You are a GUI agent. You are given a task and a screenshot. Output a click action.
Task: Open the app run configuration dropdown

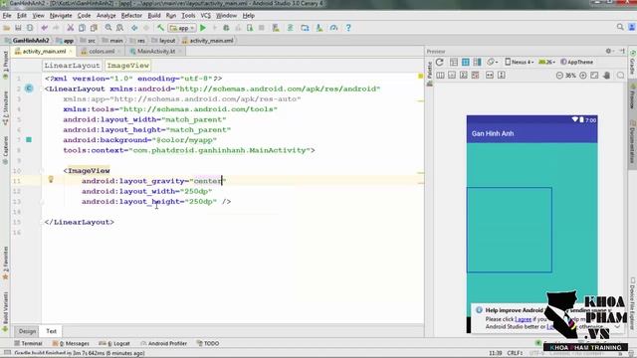[x=182, y=28]
